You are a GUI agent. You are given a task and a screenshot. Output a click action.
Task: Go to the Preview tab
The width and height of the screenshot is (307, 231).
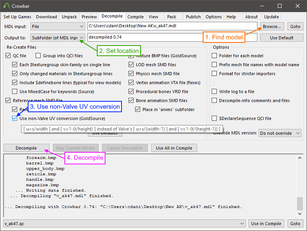(89, 17)
